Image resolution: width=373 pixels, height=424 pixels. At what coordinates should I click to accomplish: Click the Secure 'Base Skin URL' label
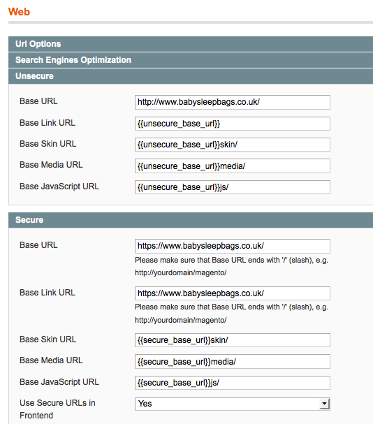pyautogui.click(x=48, y=339)
